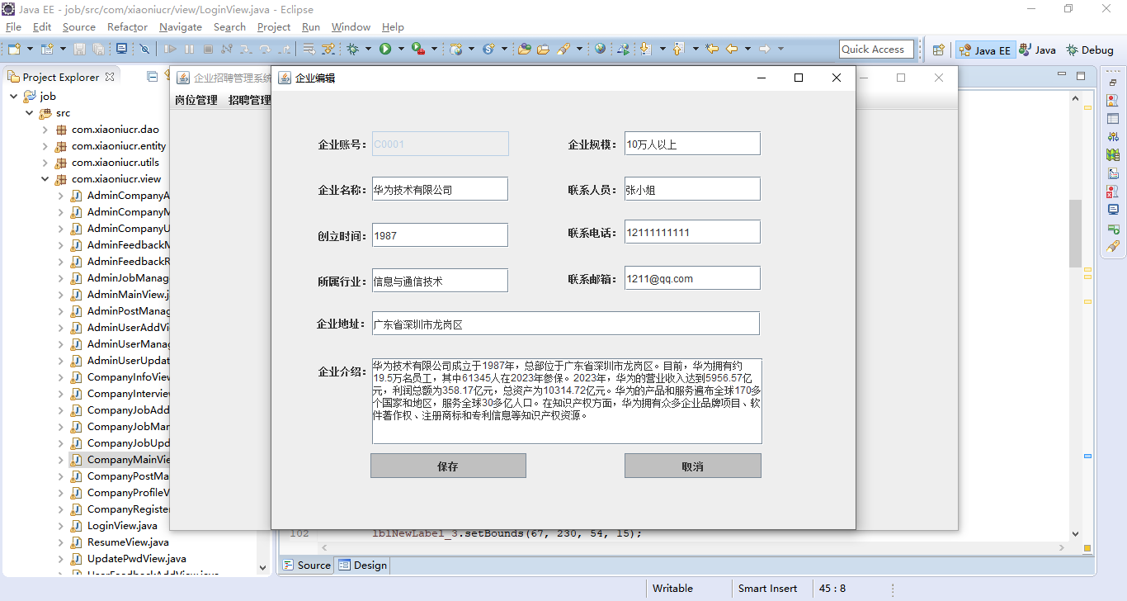Maximize the editor area
This screenshot has height=601, width=1127.
pos(1081,76)
